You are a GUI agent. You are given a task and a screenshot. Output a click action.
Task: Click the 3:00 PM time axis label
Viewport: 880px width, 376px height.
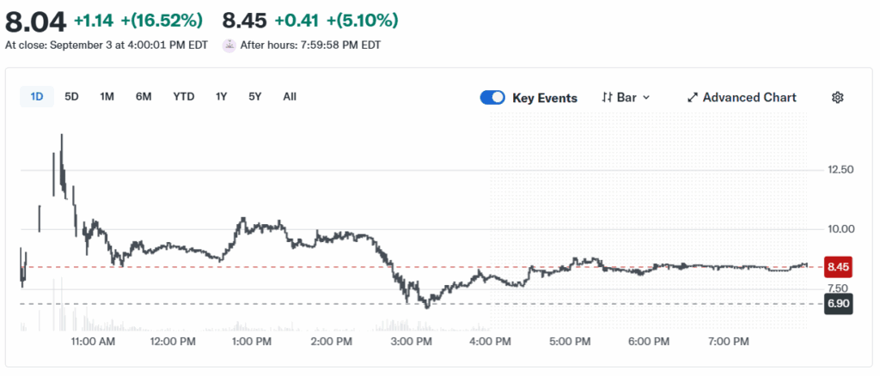point(411,342)
